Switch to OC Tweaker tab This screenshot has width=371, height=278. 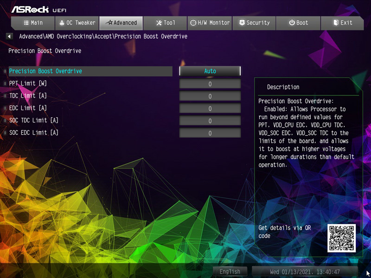click(77, 23)
